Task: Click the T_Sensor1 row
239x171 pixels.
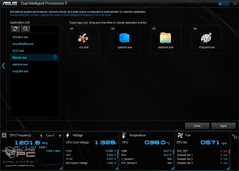Action: 147,159
